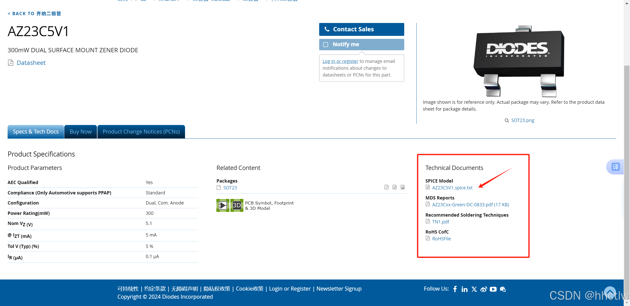Click TN1.pdf document icon
Viewport: 630px width, 306px height.
pyautogui.click(x=428, y=221)
